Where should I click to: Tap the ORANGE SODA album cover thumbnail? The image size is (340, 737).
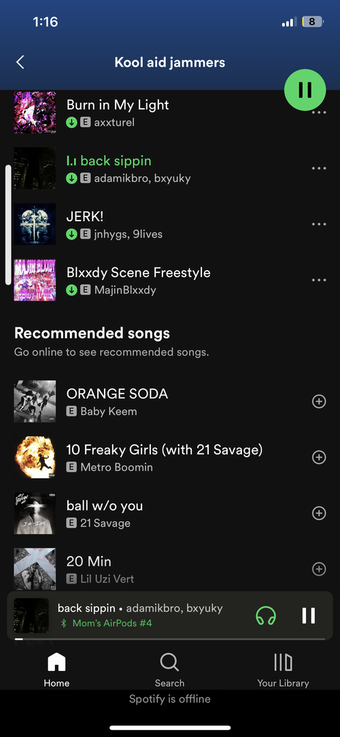35,402
